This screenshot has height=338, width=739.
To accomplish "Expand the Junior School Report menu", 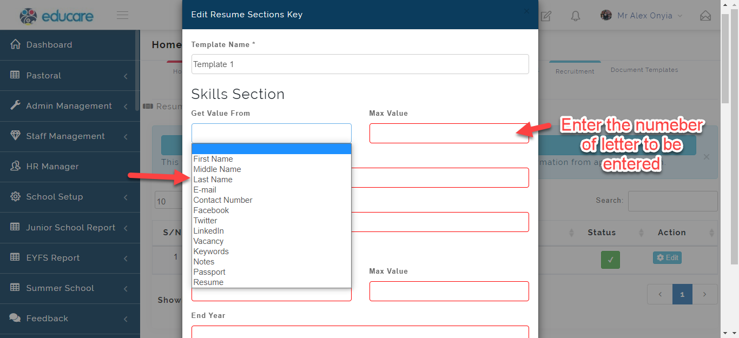I will (x=126, y=228).
